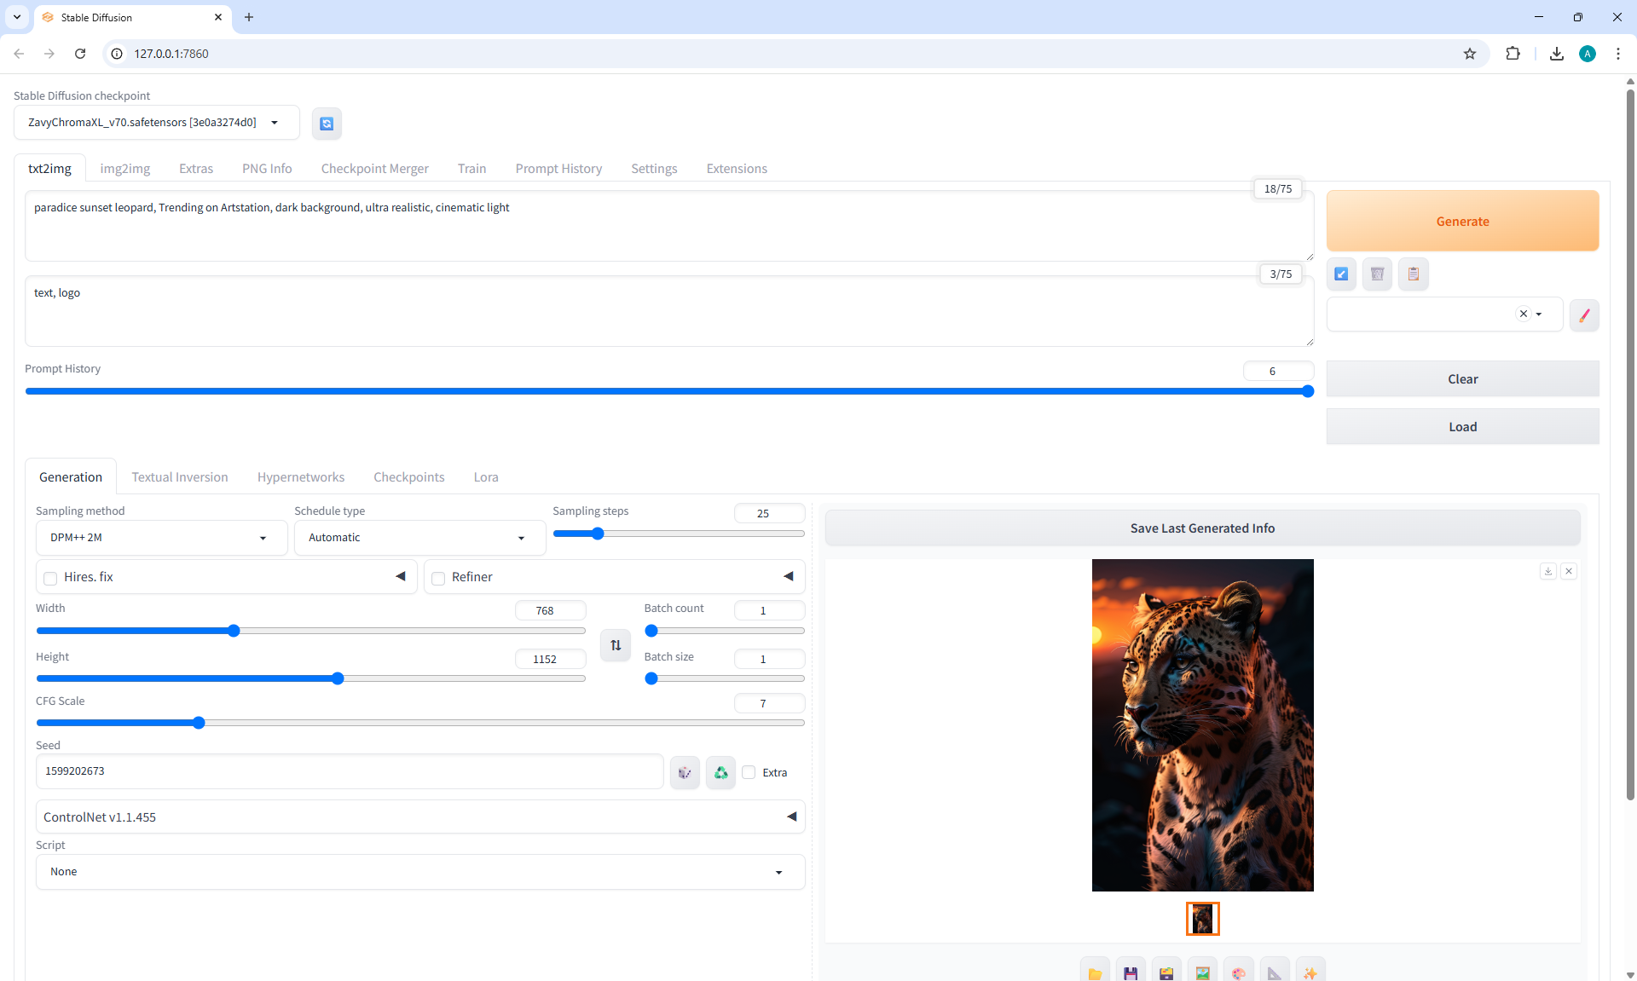Click the green recycle reuse-seed icon

click(x=720, y=773)
